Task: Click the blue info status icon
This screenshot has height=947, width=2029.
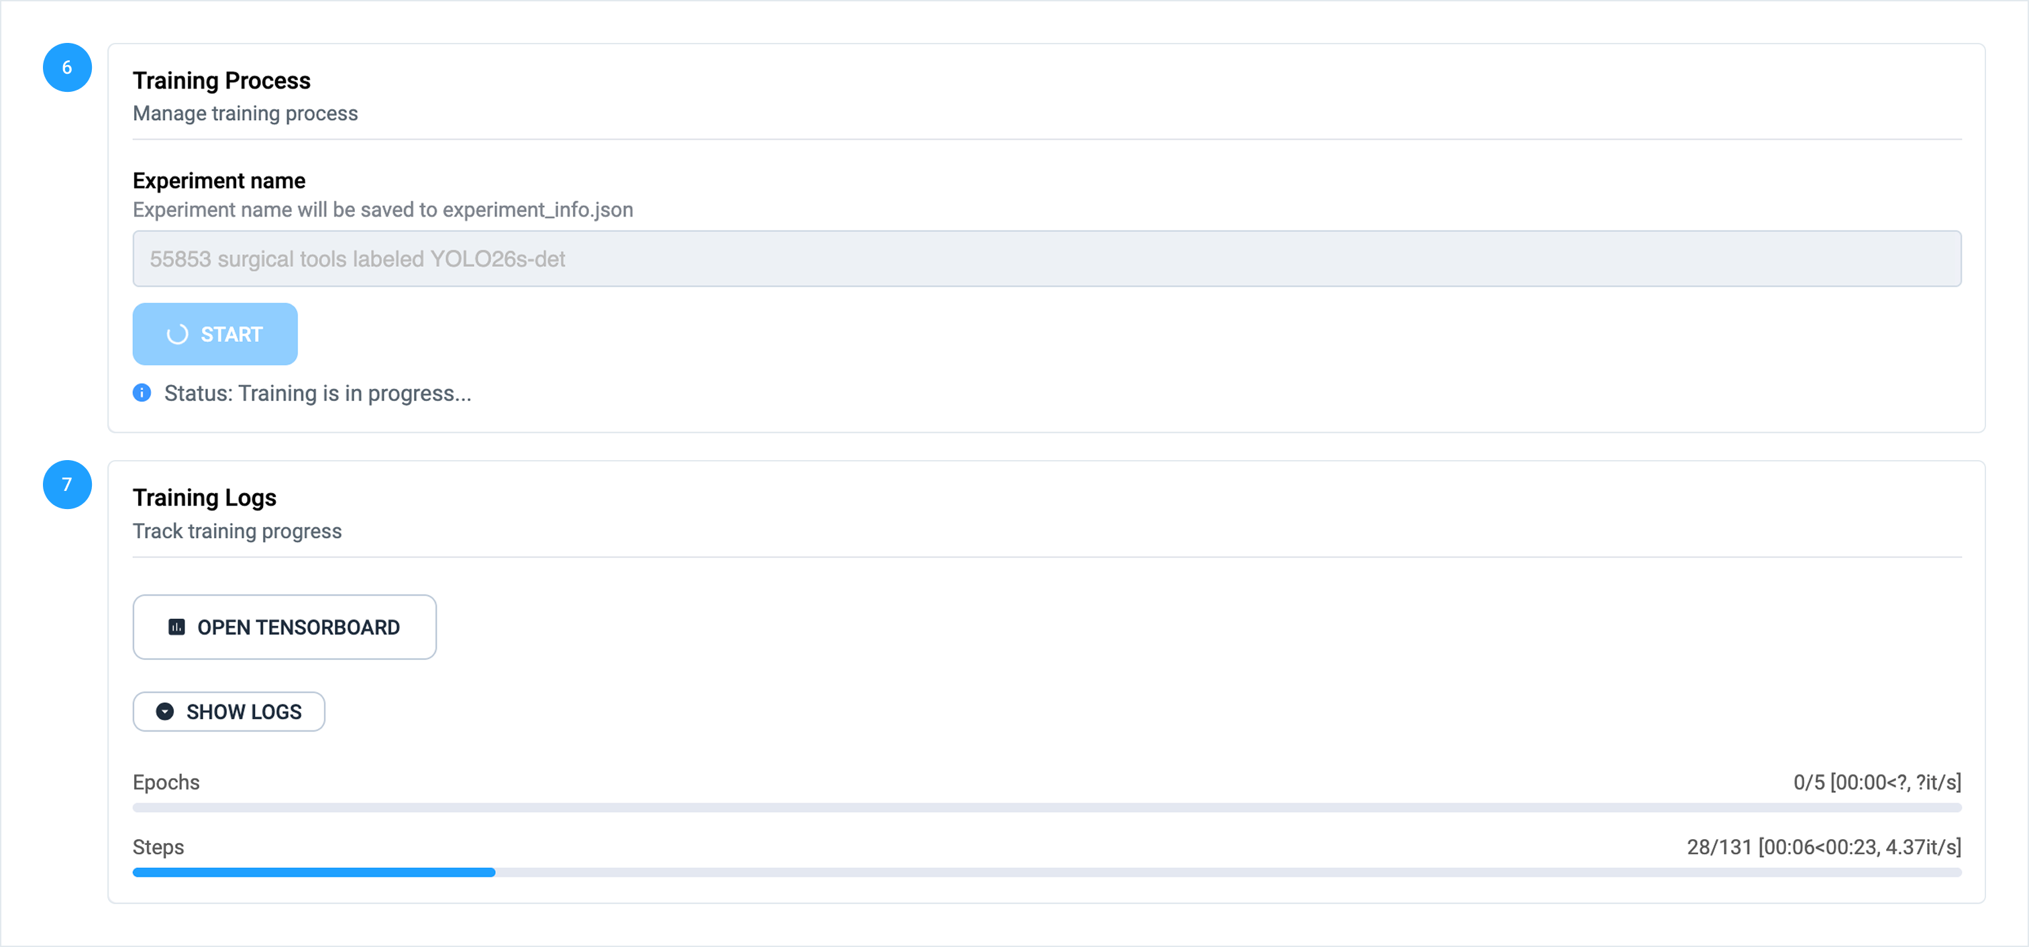Action: 142,393
